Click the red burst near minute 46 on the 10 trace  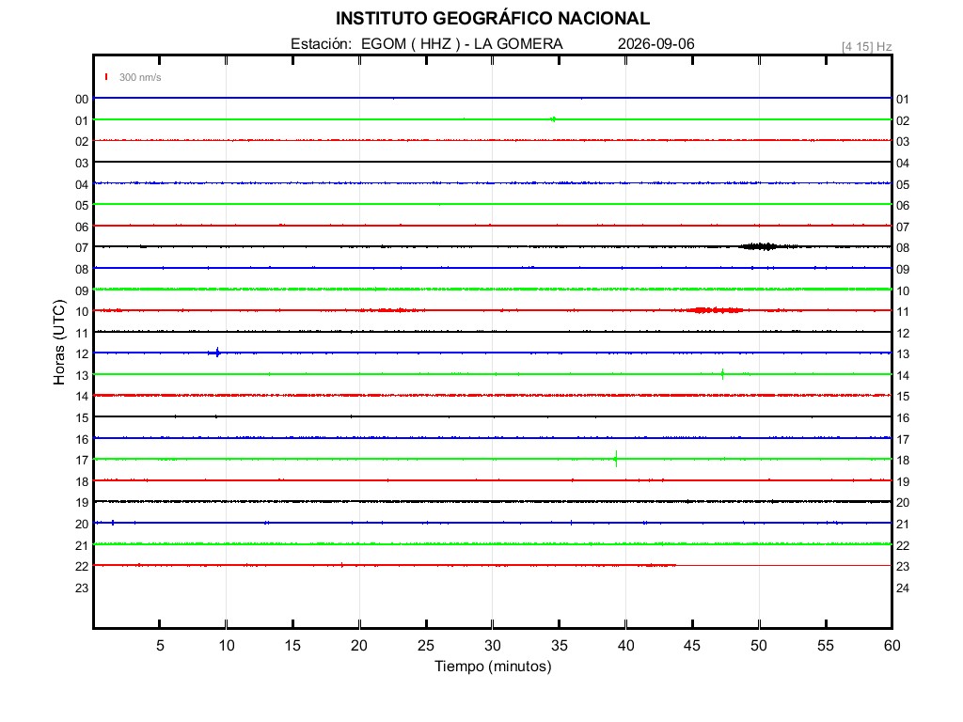coord(716,310)
